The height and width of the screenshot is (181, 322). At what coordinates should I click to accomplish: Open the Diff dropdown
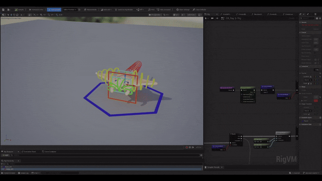(x=140, y=10)
